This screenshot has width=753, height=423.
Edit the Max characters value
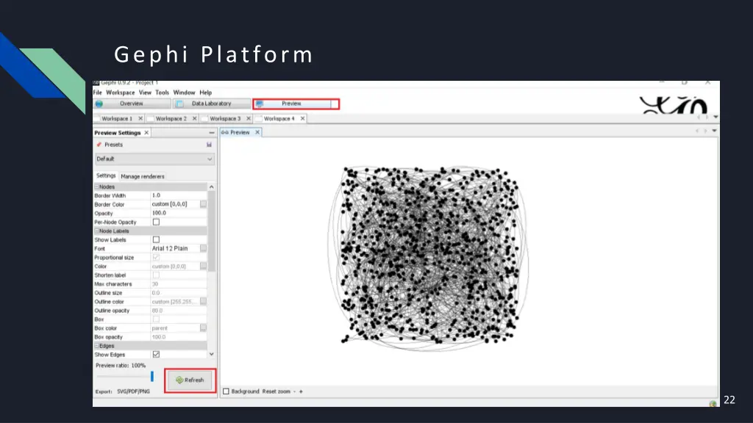(x=179, y=284)
